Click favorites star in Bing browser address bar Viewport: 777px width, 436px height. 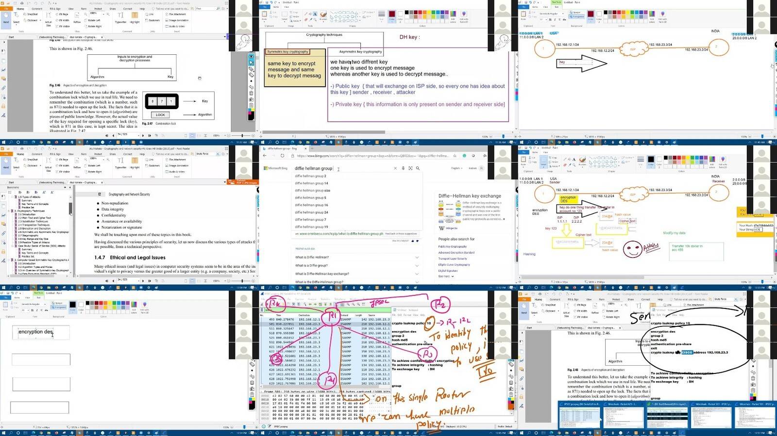455,156
